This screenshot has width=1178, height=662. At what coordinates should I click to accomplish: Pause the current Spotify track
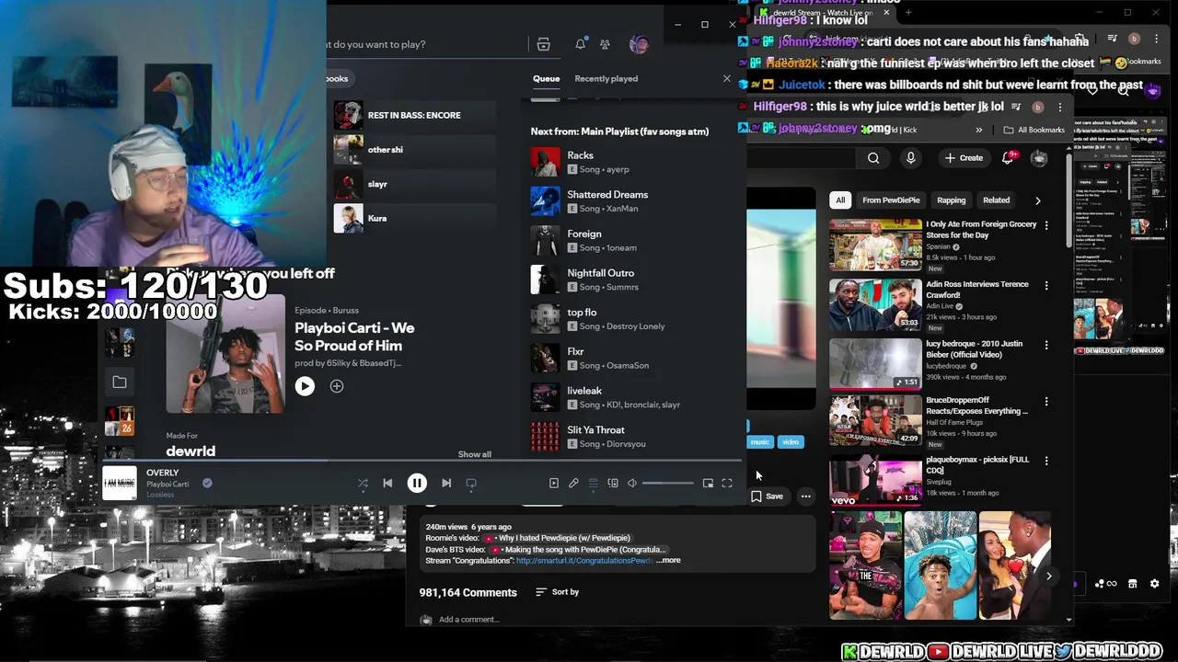[417, 483]
